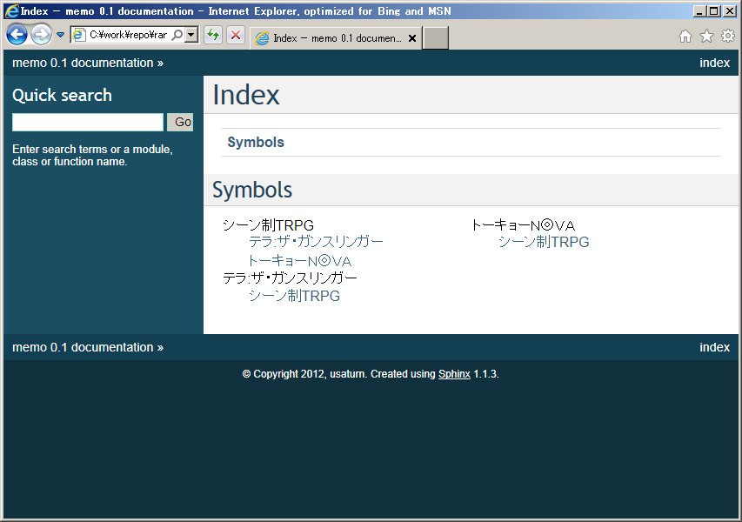The width and height of the screenshot is (742, 522).
Task: Open the Tools gear menu
Action: 728,36
